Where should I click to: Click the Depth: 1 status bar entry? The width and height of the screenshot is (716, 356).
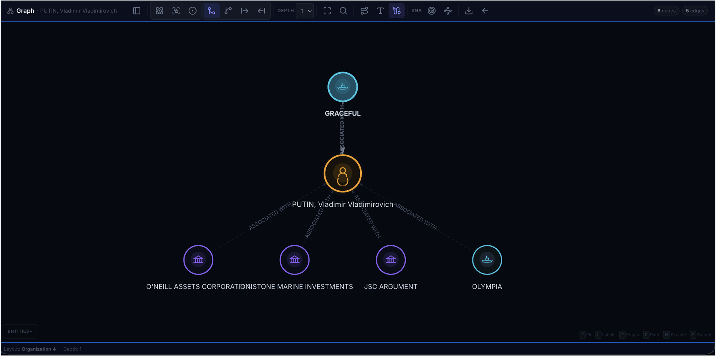(x=72, y=349)
